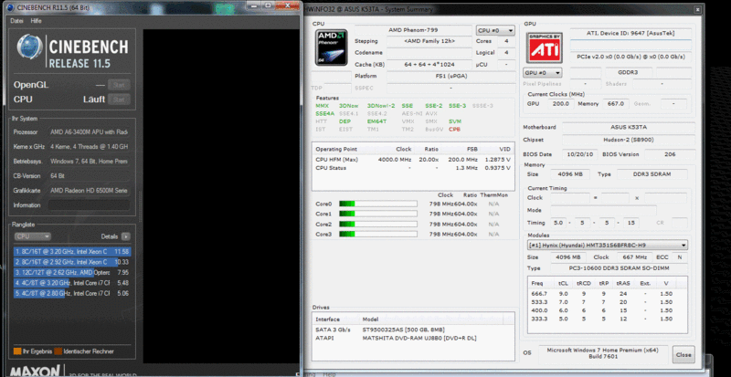The width and height of the screenshot is (731, 377).
Task: Close the Cinebench window
Action: coord(287,5)
